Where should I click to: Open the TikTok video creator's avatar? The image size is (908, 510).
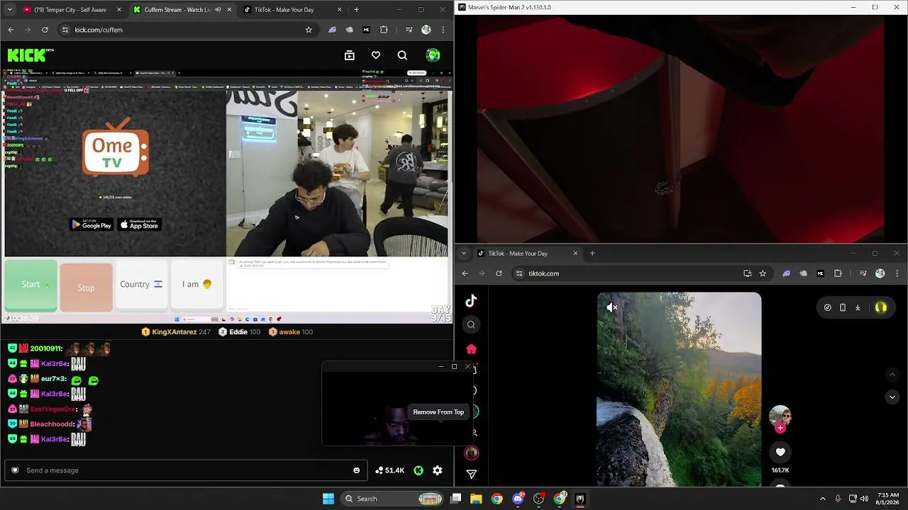(x=780, y=414)
